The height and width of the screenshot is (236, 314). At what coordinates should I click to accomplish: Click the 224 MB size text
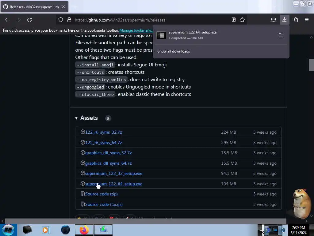coord(228,132)
